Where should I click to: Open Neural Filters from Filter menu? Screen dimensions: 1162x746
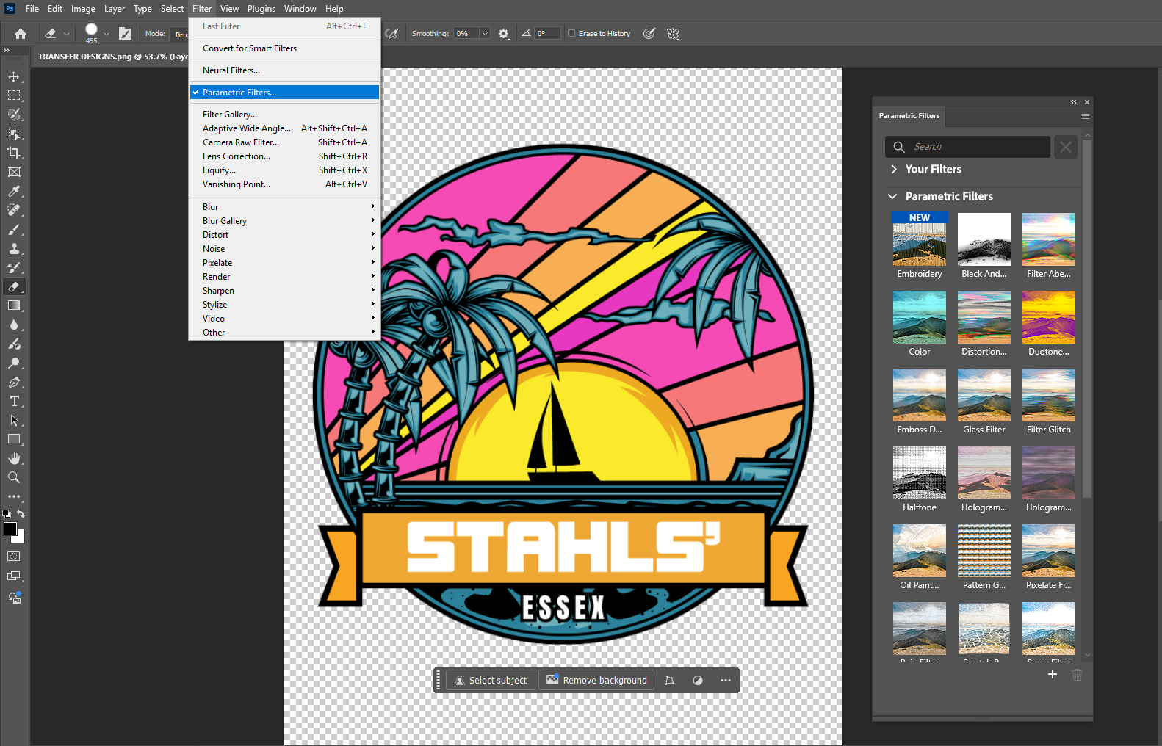[x=231, y=70]
